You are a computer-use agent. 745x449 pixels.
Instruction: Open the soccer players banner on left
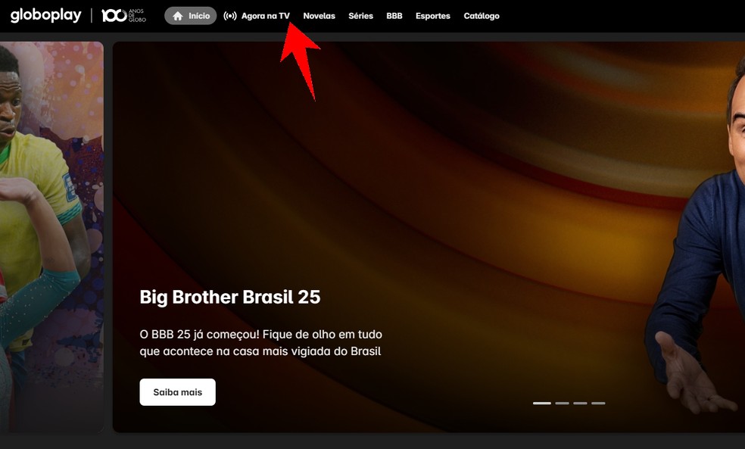51,237
